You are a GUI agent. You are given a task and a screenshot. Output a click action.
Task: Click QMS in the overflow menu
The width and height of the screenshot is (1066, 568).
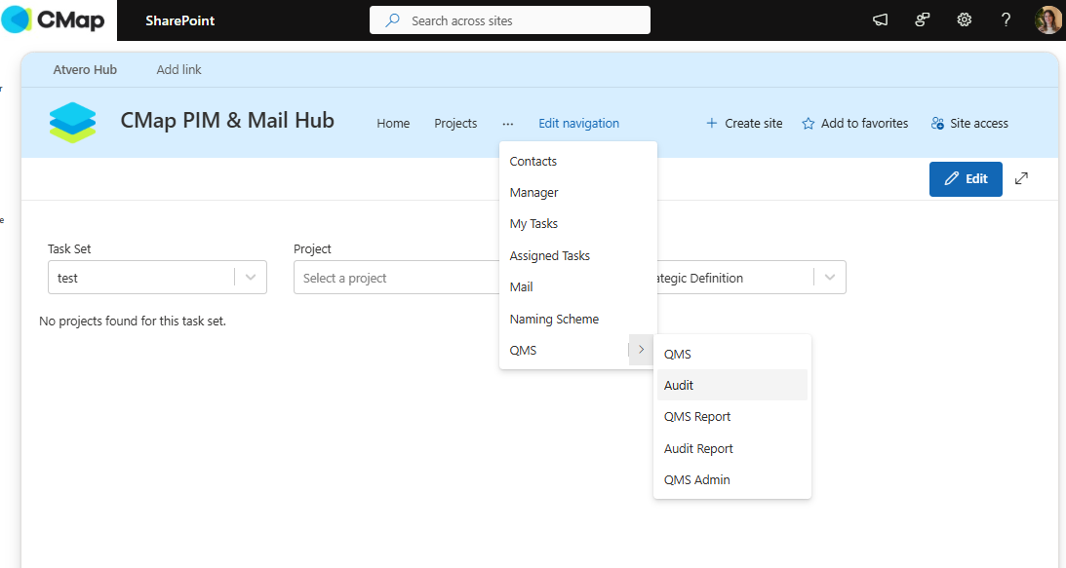click(523, 350)
